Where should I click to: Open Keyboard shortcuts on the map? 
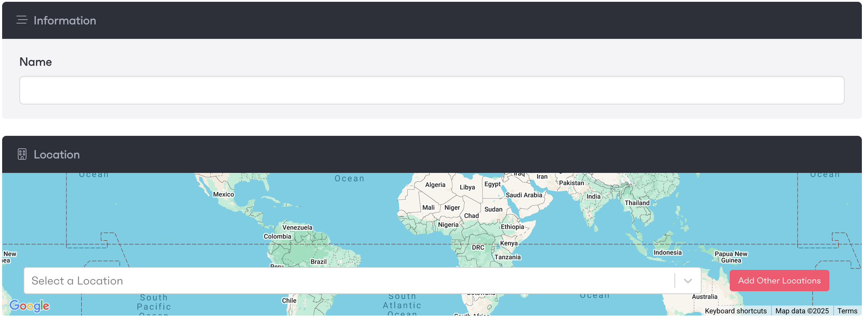coord(735,311)
